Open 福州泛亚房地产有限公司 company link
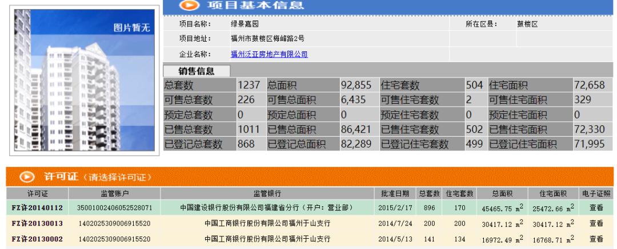The image size is (617, 249). 269,55
